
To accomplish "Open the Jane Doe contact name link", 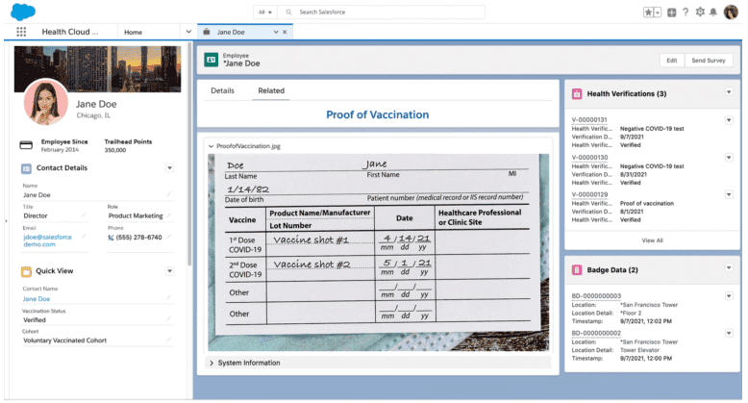I will pos(37,299).
